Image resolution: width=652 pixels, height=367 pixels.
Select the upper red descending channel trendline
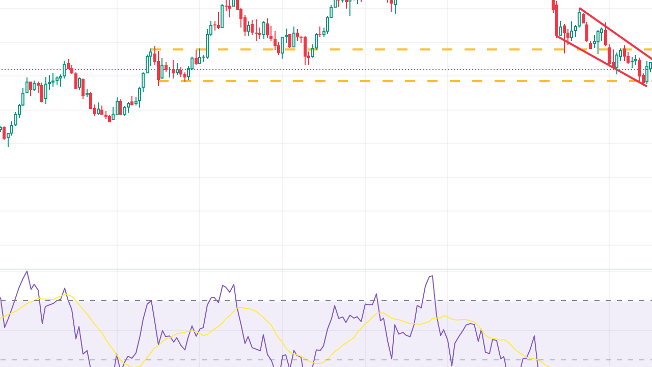[616, 34]
